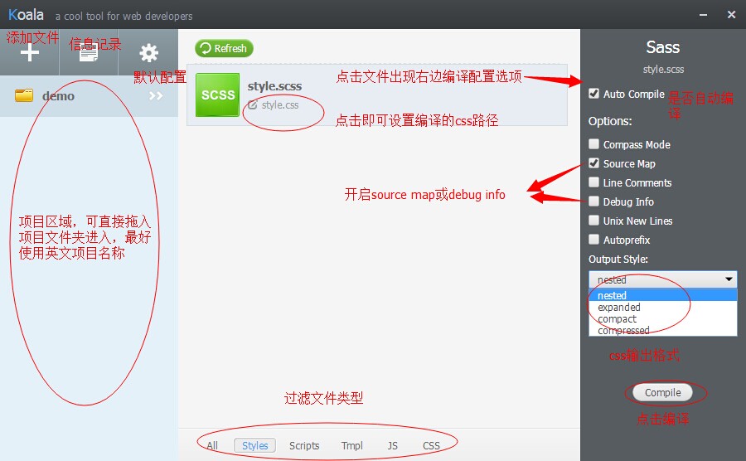Choose compressed in the output style list

coord(663,330)
